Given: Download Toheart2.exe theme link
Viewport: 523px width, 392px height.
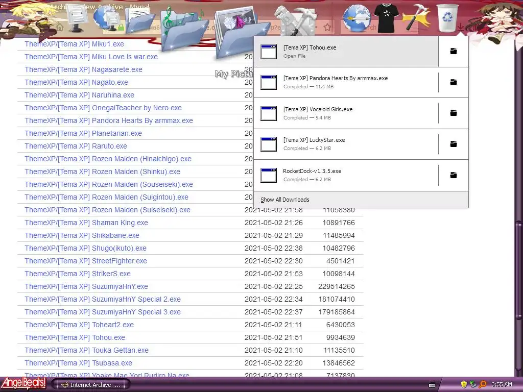Looking at the screenshot, I should click(79, 325).
